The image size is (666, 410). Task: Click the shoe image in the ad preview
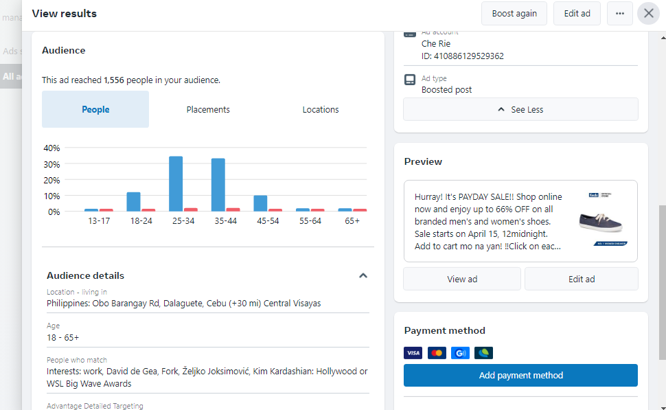(600, 220)
